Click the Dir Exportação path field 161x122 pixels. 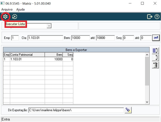coord(76,110)
